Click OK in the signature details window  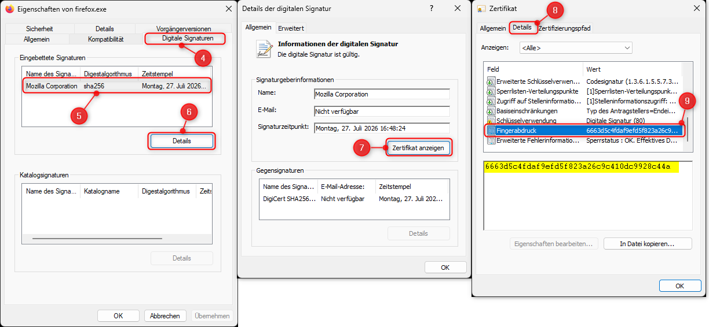coord(445,267)
